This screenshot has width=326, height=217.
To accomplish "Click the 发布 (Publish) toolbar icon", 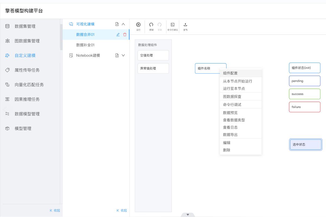I will click(185, 25).
